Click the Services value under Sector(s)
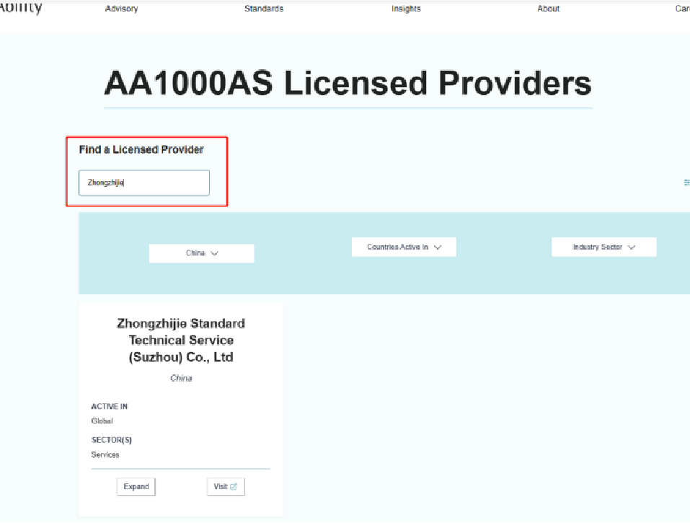690x523 pixels. (x=105, y=454)
